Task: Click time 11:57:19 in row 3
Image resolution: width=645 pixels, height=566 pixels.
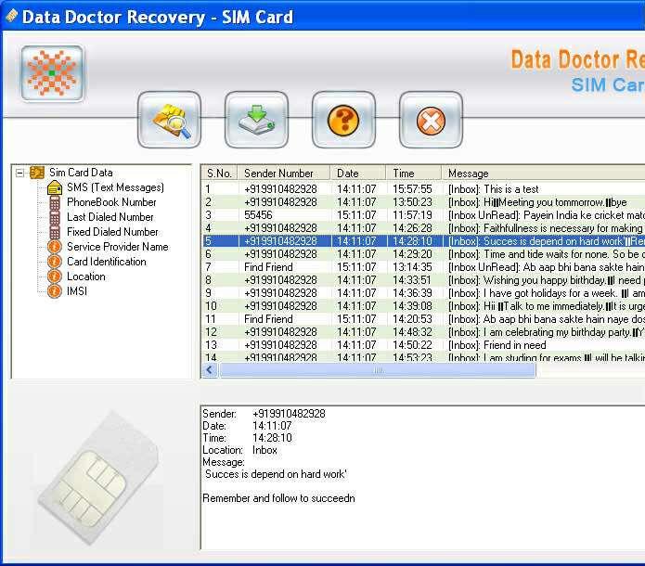Action: click(x=412, y=215)
